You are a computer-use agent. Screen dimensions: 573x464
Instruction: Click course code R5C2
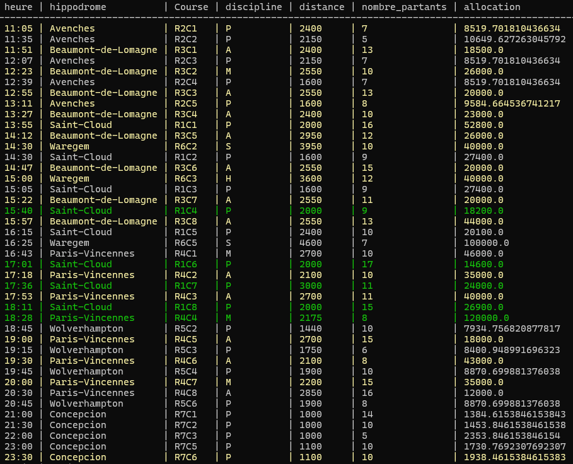185,328
